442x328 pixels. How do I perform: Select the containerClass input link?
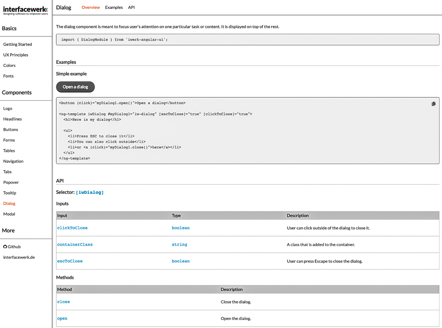click(x=75, y=244)
